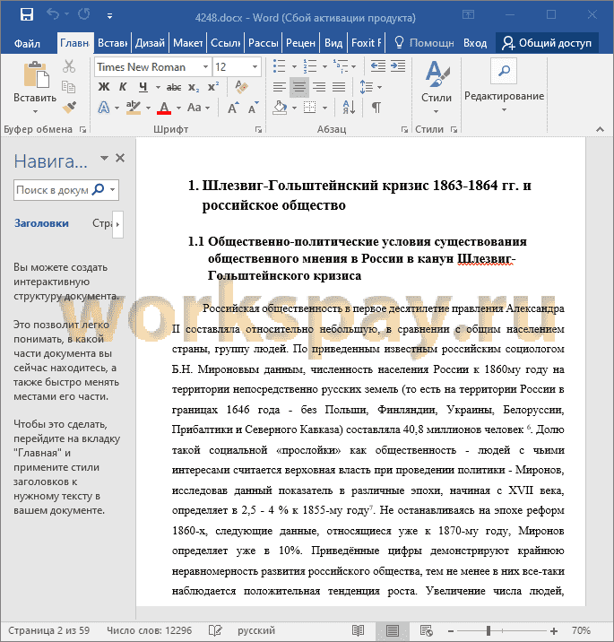Screen dimensions: 614x642
Task: Click the Shading paint bucket icon
Action: point(280,108)
